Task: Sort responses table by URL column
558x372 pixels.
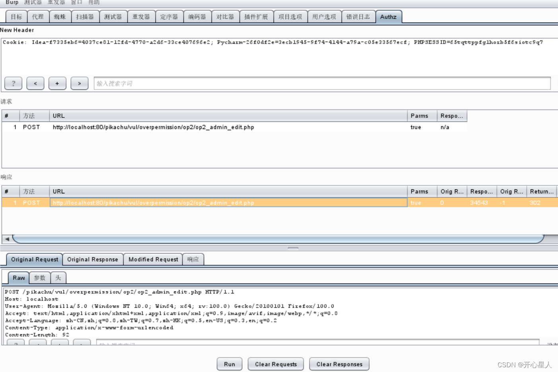Action: click(228, 191)
